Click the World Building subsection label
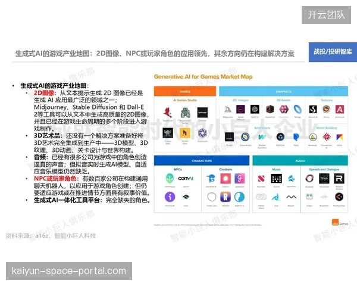Viewport: 357px width, 286px height. [327, 128]
